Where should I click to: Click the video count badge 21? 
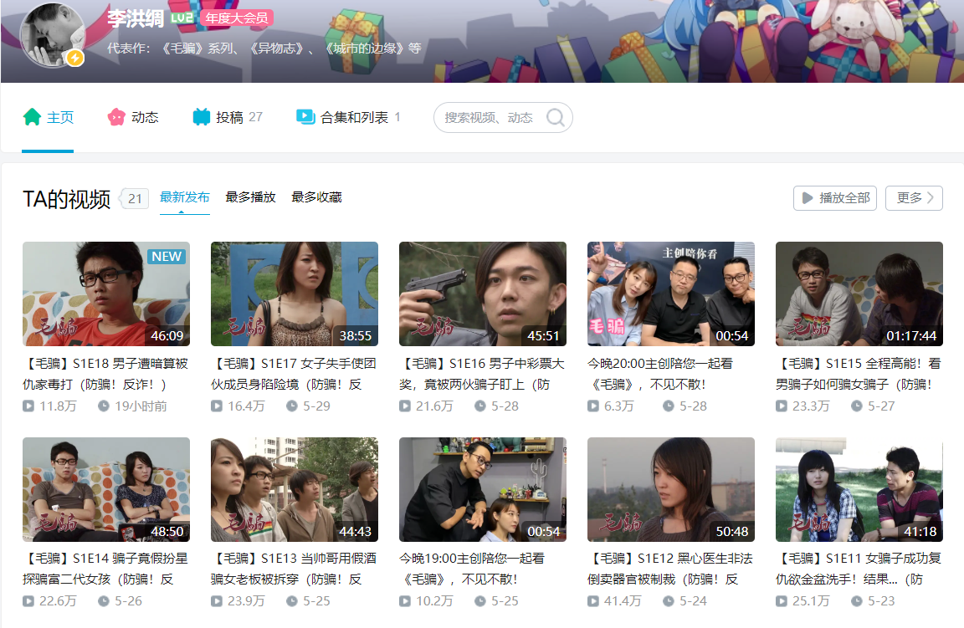[x=135, y=198]
